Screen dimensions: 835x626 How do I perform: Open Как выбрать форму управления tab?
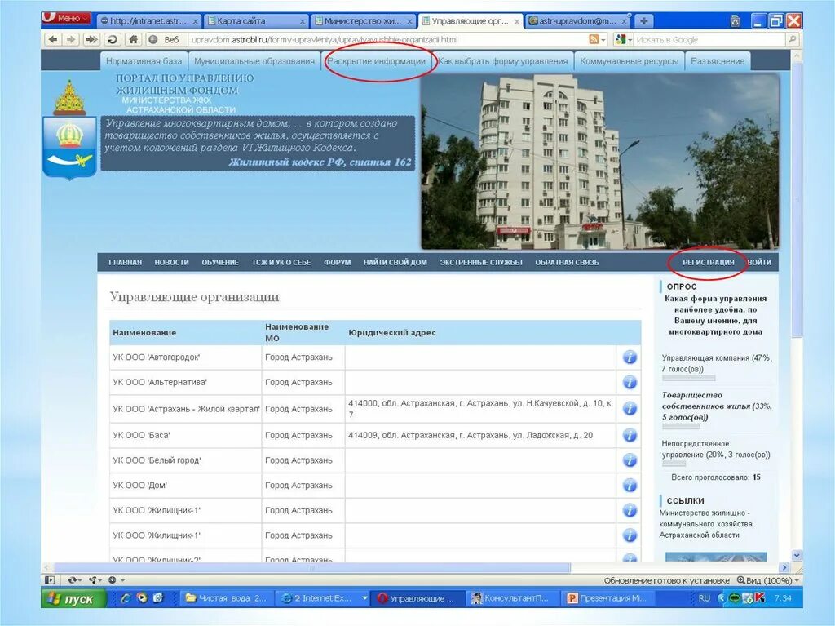tap(502, 61)
